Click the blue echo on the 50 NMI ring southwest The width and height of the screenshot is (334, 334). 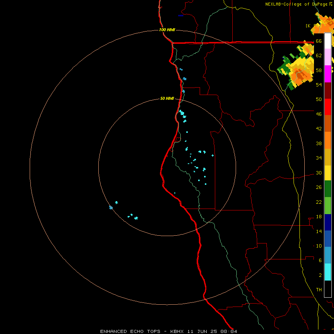pos(111,207)
